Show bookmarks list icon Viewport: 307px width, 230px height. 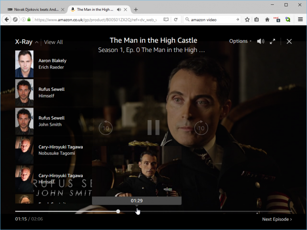point(257,19)
